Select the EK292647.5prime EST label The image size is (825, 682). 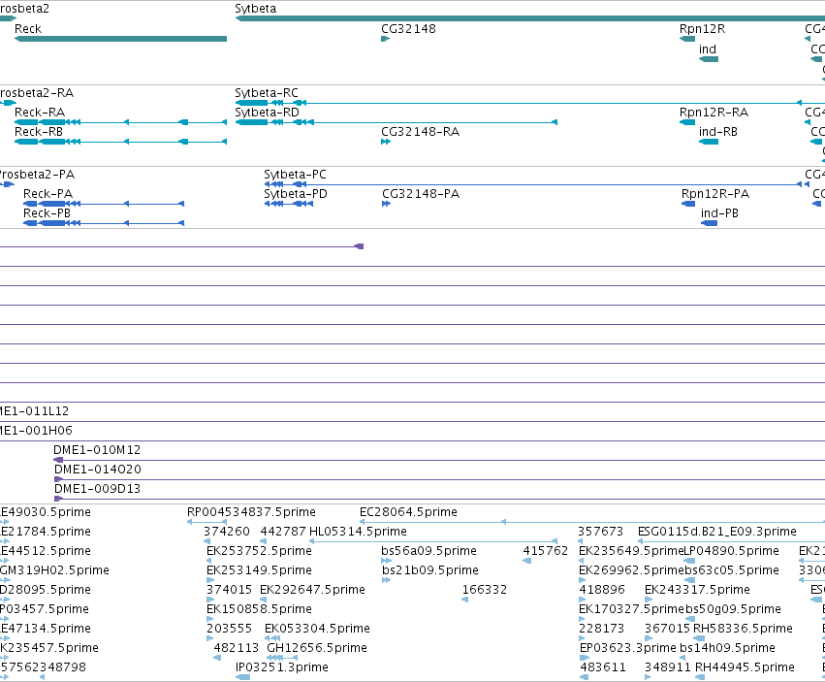pyautogui.click(x=312, y=590)
